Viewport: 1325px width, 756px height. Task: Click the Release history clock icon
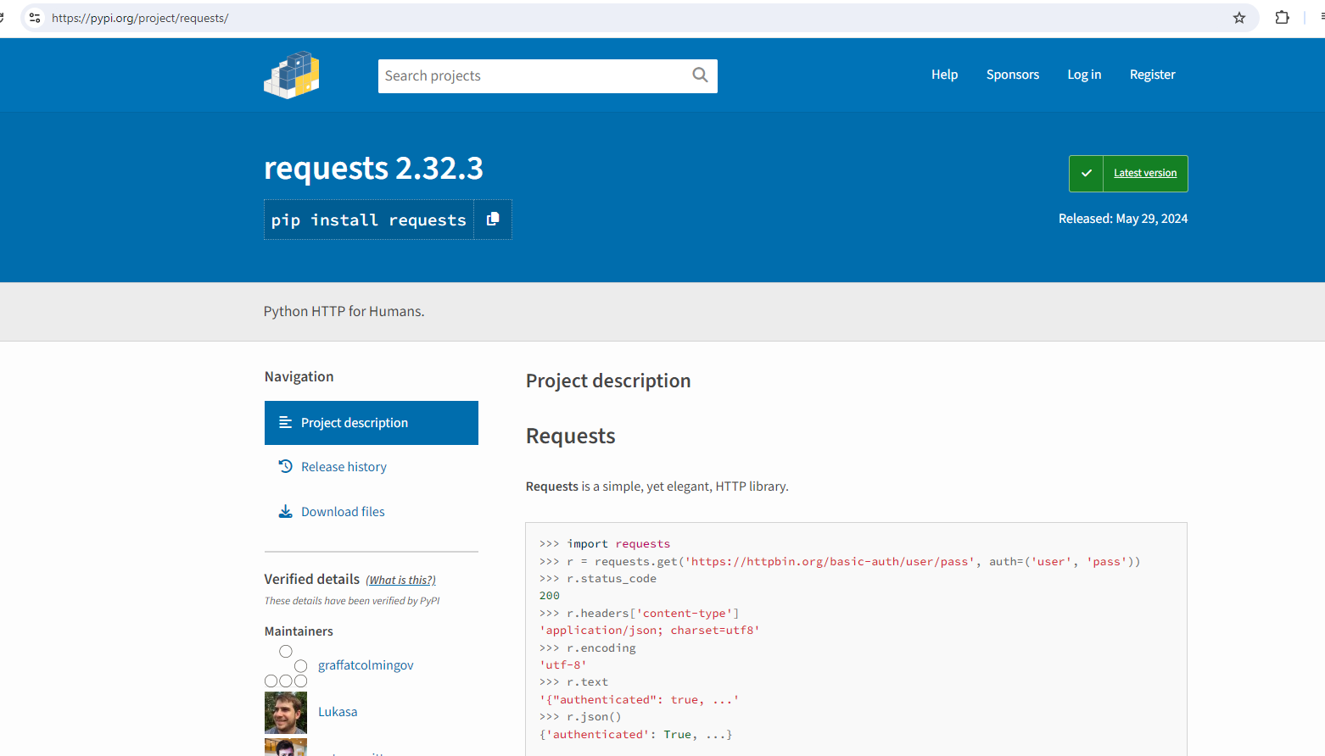coord(286,466)
